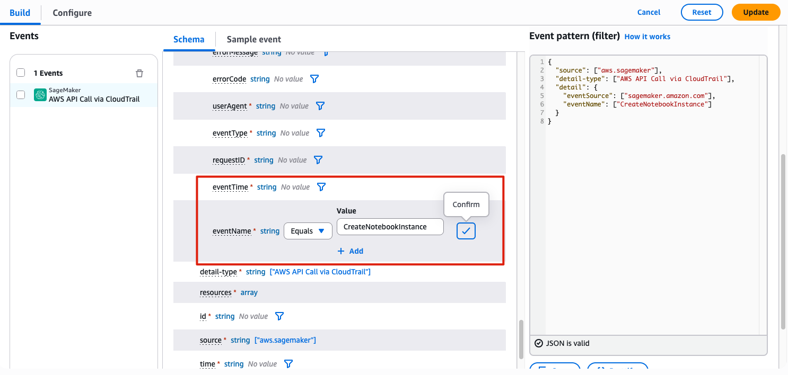
Task: Click the filter icon next to userAgent
Action: pos(320,106)
